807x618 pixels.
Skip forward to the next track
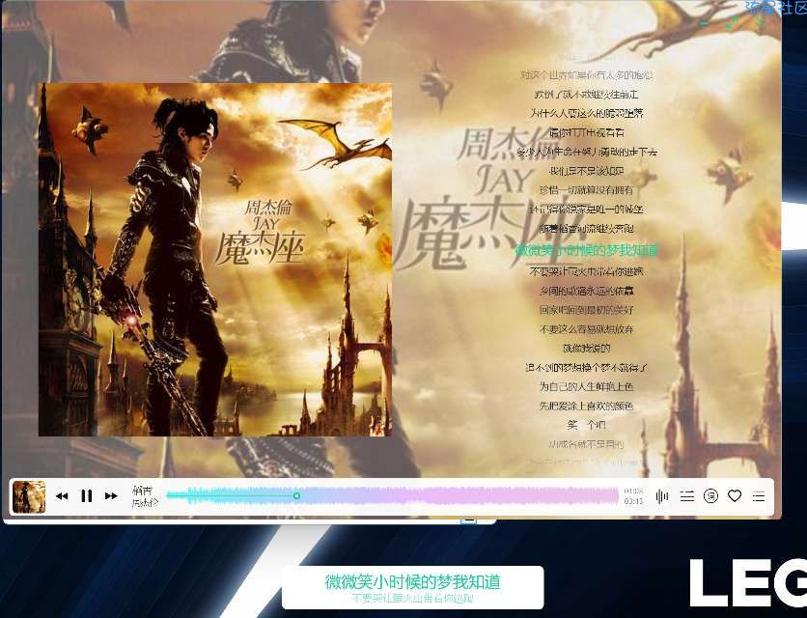point(111,496)
